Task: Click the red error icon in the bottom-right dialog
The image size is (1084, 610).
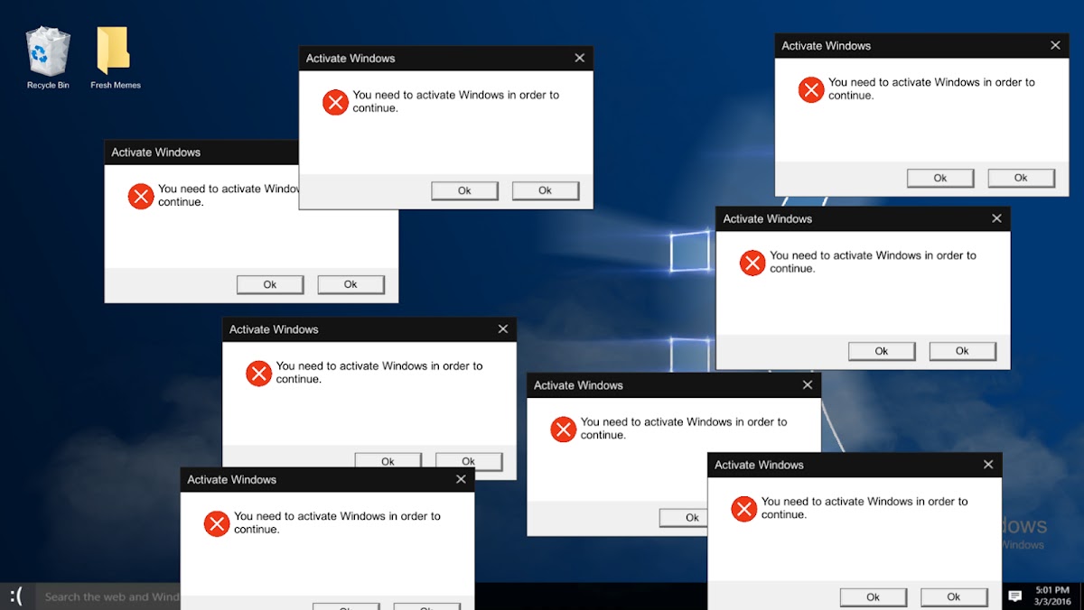Action: point(743,509)
